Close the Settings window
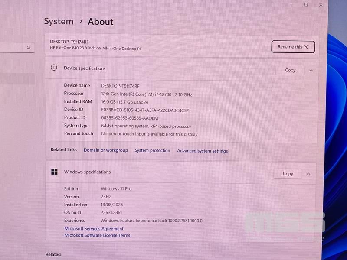347x260 pixels. pos(321,5)
